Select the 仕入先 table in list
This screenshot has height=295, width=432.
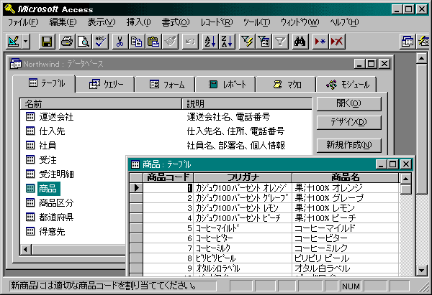click(x=46, y=131)
